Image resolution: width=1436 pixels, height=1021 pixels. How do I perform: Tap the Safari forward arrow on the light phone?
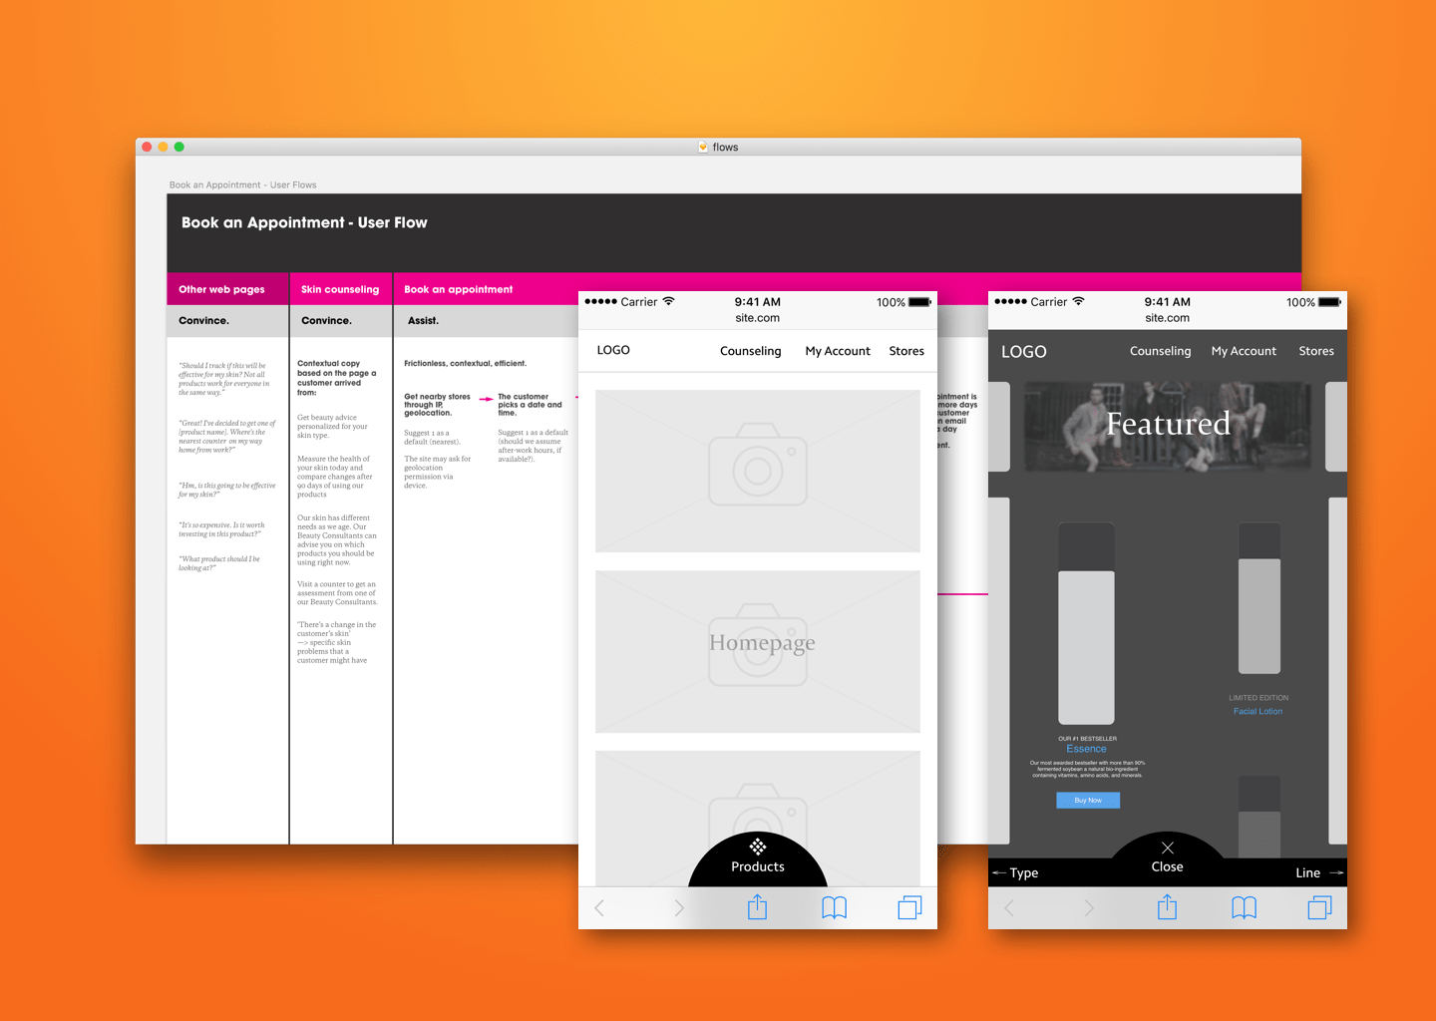coord(679,907)
